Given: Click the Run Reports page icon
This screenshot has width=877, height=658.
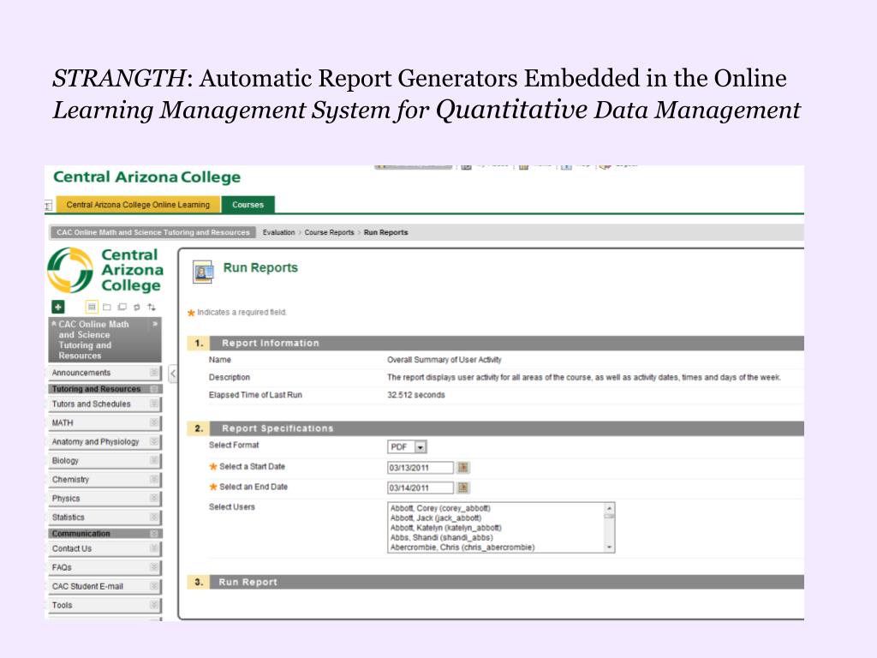Looking at the screenshot, I should [203, 272].
